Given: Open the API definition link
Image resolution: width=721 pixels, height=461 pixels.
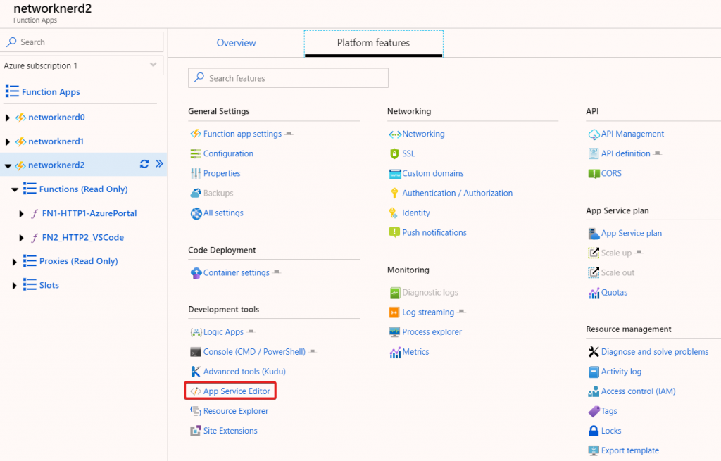Looking at the screenshot, I should [625, 153].
